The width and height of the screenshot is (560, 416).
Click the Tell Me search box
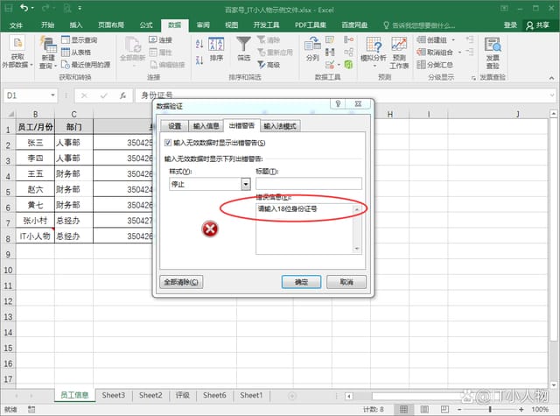[x=420, y=25]
